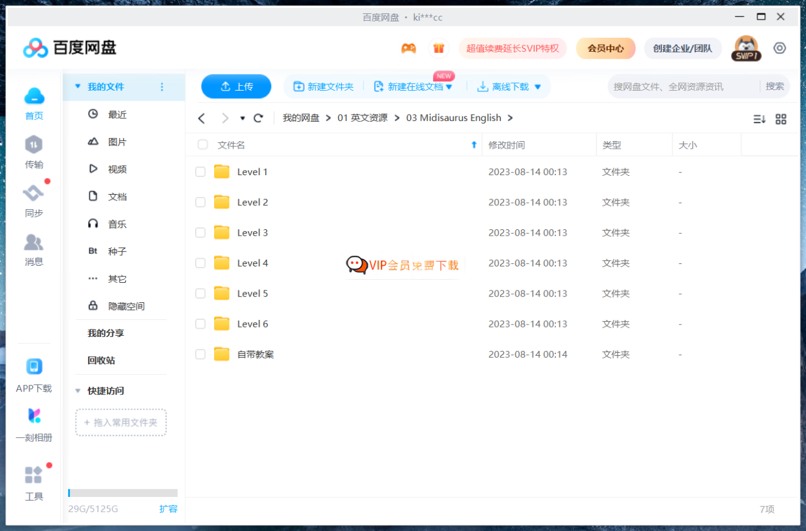Click 创建企业/团队 button
The image size is (806, 531).
tap(683, 49)
